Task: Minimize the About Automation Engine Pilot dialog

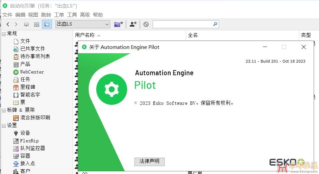Action: pyautogui.click(x=265, y=47)
